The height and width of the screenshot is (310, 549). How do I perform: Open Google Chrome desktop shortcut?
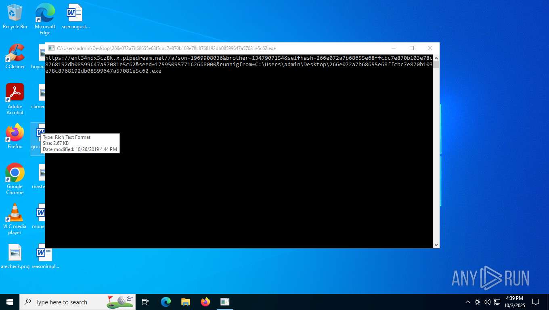15,179
